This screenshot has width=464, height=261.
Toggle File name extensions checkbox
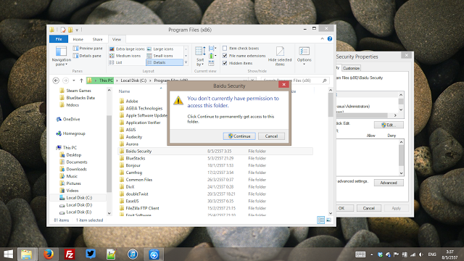[225, 56]
